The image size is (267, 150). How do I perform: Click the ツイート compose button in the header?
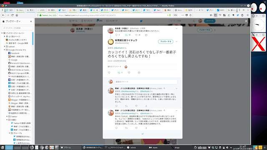coord(210,21)
